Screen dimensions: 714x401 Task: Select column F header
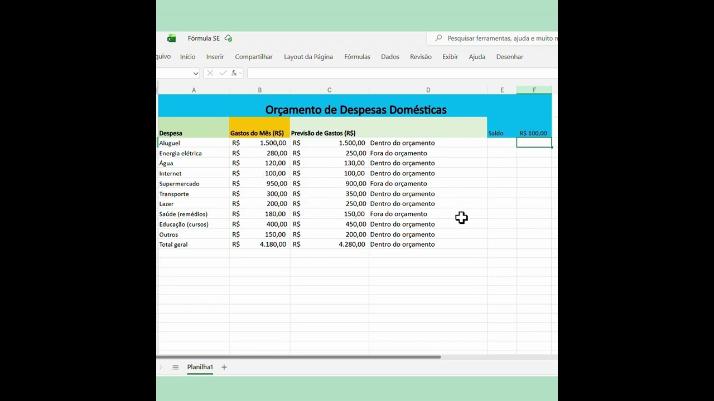coord(534,90)
